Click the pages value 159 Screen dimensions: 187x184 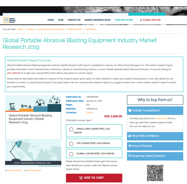(x=88, y=105)
